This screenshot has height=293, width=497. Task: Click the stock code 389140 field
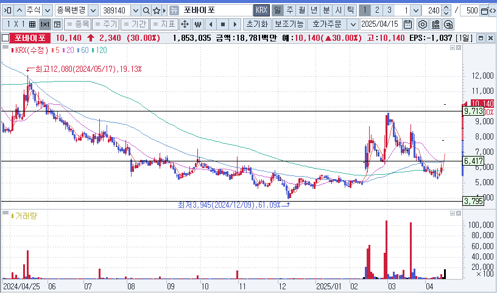pyautogui.click(x=115, y=10)
